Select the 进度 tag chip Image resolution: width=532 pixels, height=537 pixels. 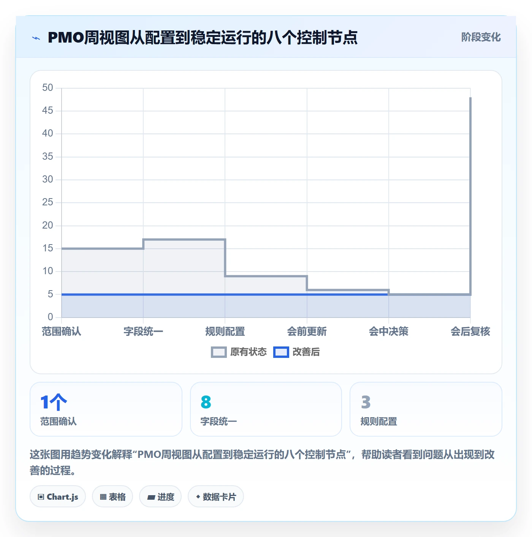pos(160,497)
